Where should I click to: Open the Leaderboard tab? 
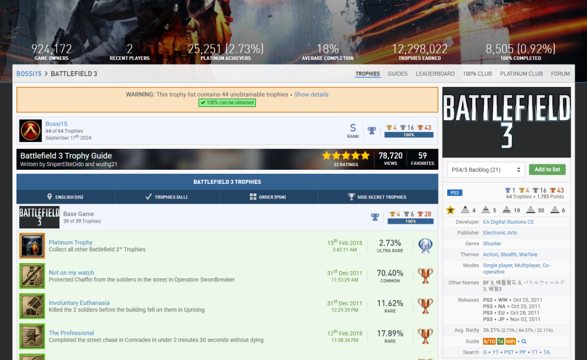point(435,74)
